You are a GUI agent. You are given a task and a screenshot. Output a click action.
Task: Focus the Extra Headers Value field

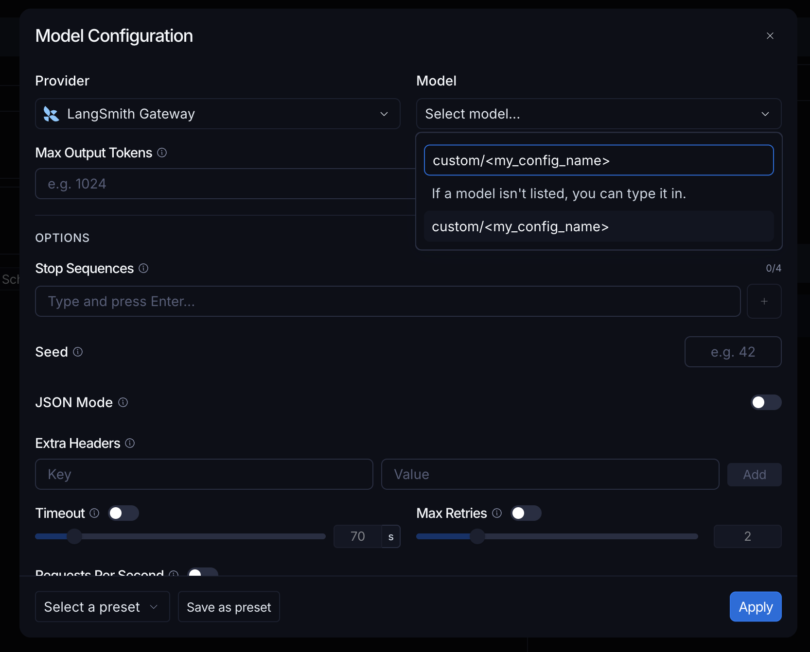coord(550,474)
